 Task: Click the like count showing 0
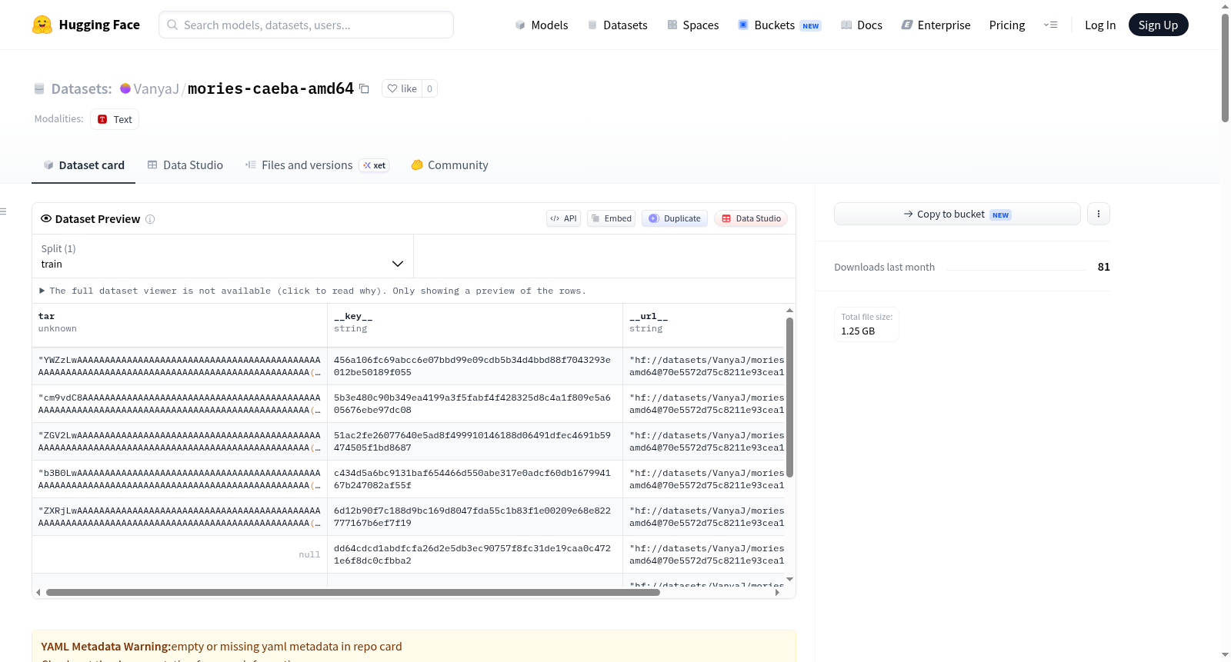(429, 88)
